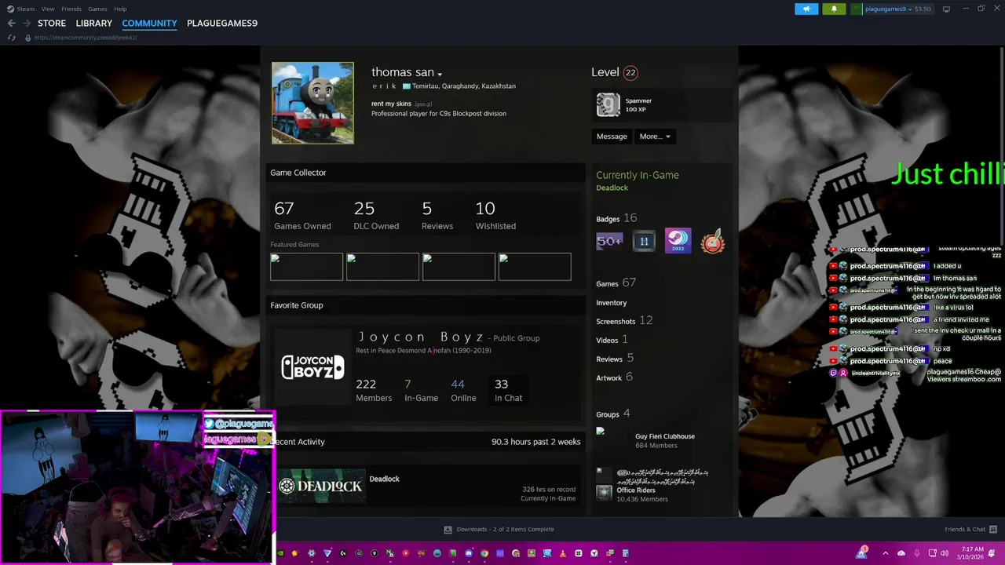The width and height of the screenshot is (1005, 565).
Task: Open the Spammer badge icon
Action: click(x=608, y=104)
